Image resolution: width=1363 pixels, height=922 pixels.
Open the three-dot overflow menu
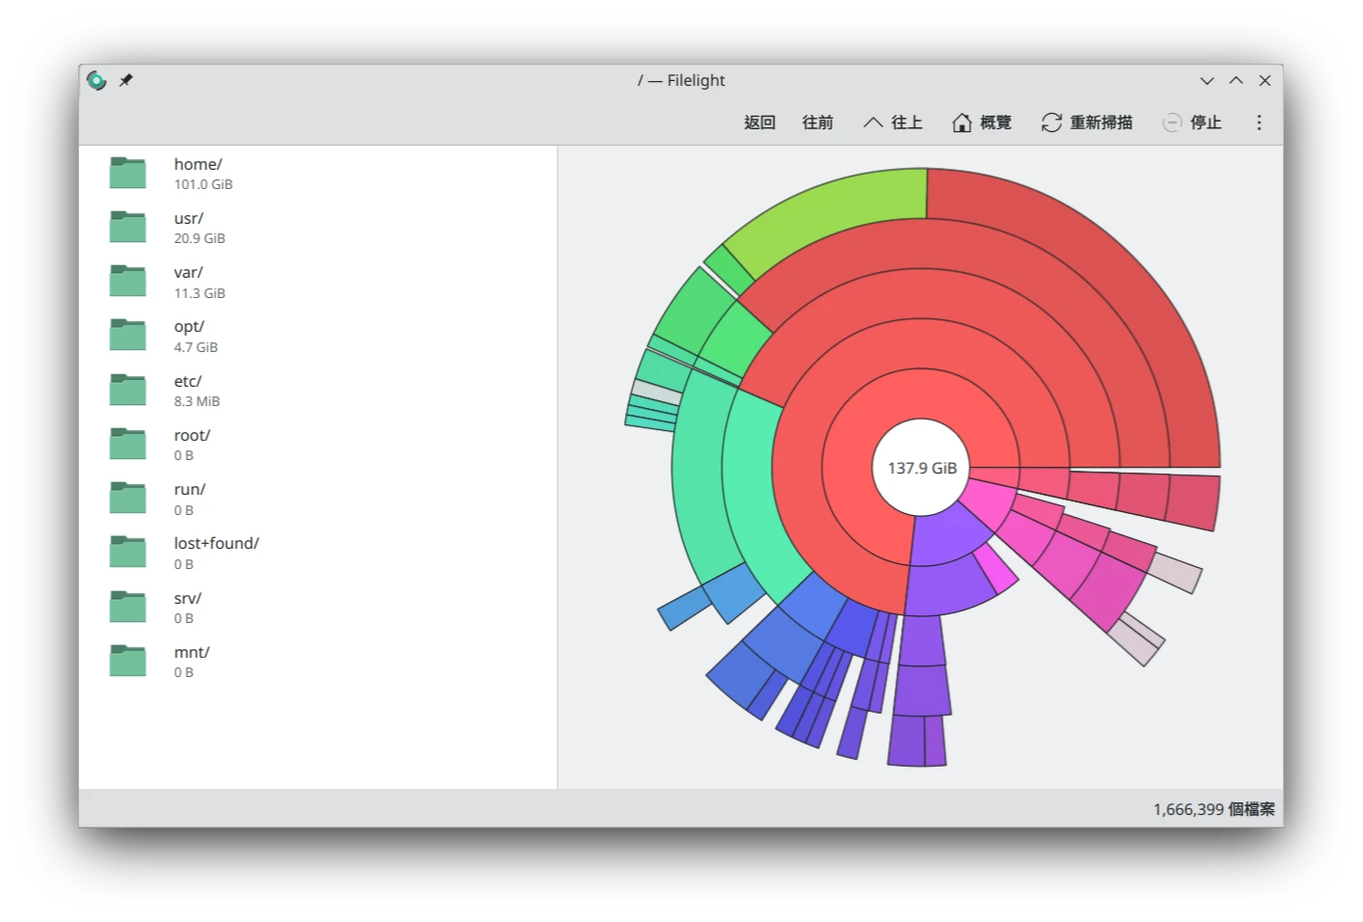pyautogui.click(x=1258, y=122)
